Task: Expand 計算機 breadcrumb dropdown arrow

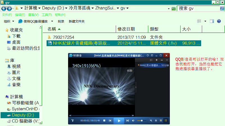Action: 39,8
